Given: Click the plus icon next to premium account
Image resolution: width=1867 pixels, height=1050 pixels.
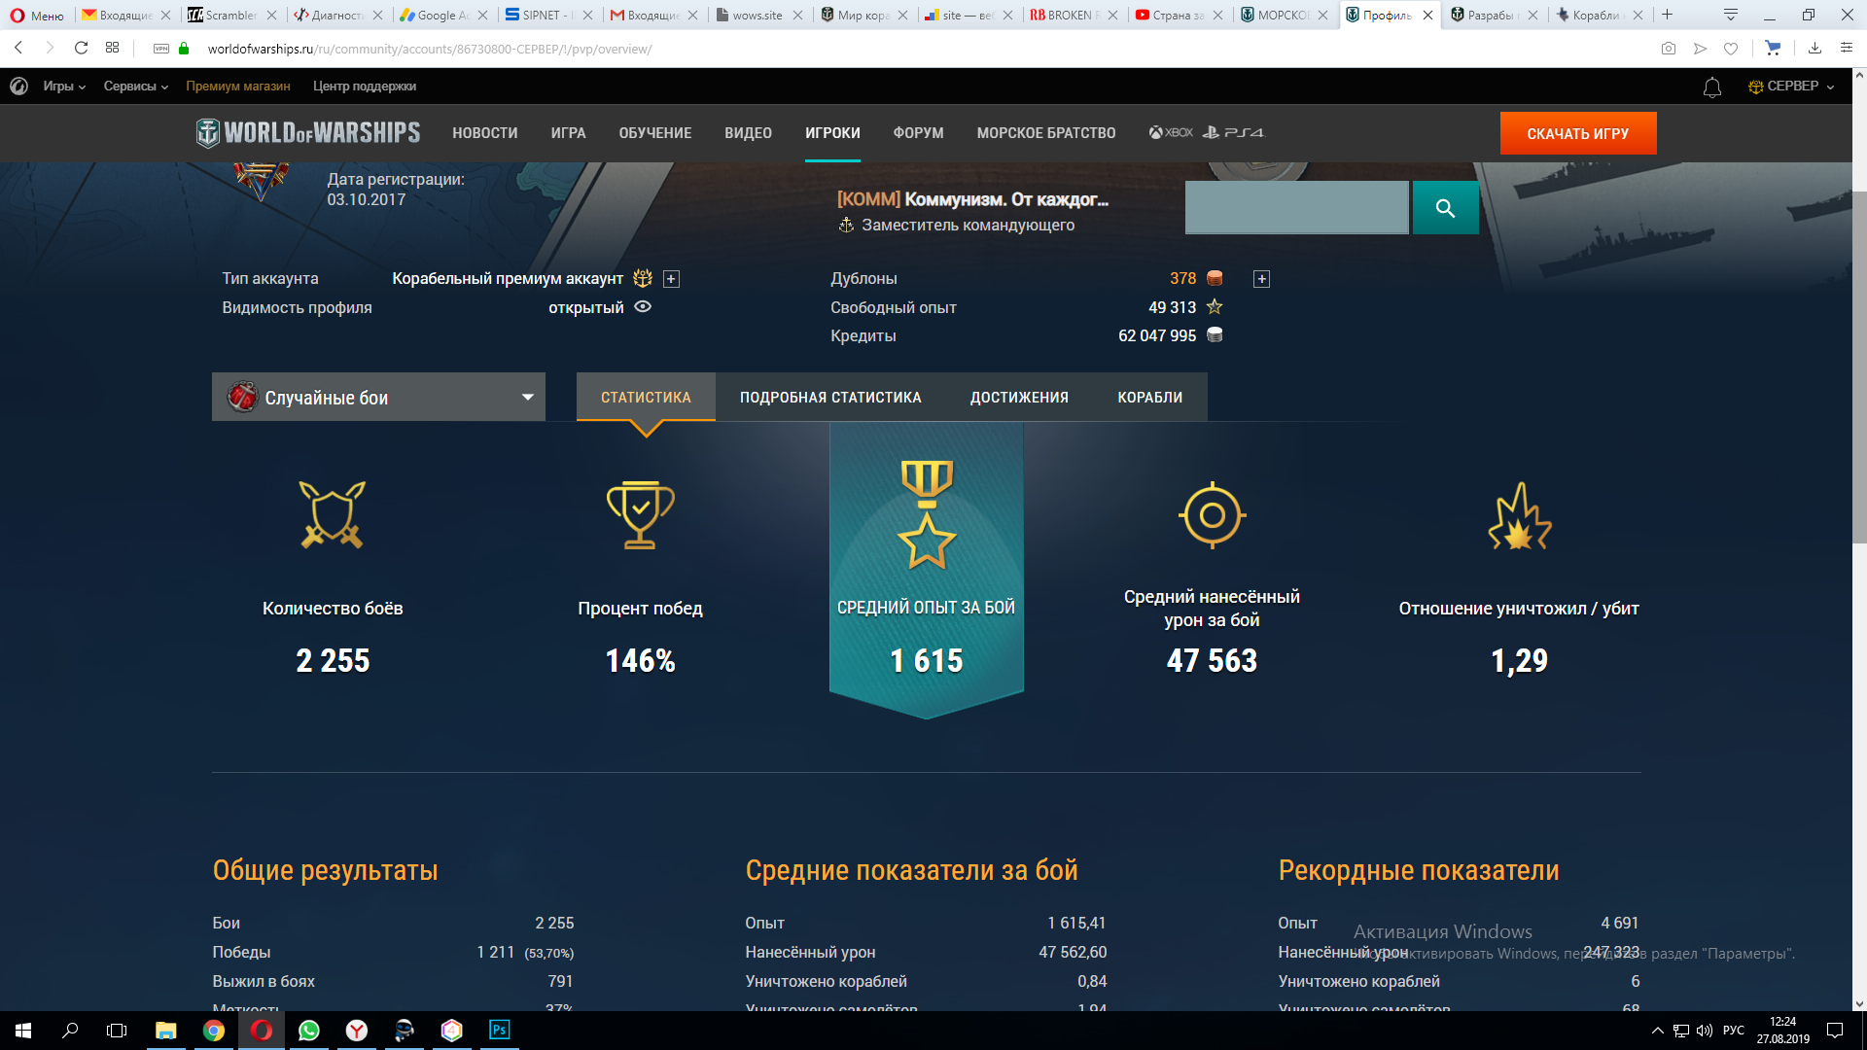Looking at the screenshot, I should (x=671, y=279).
